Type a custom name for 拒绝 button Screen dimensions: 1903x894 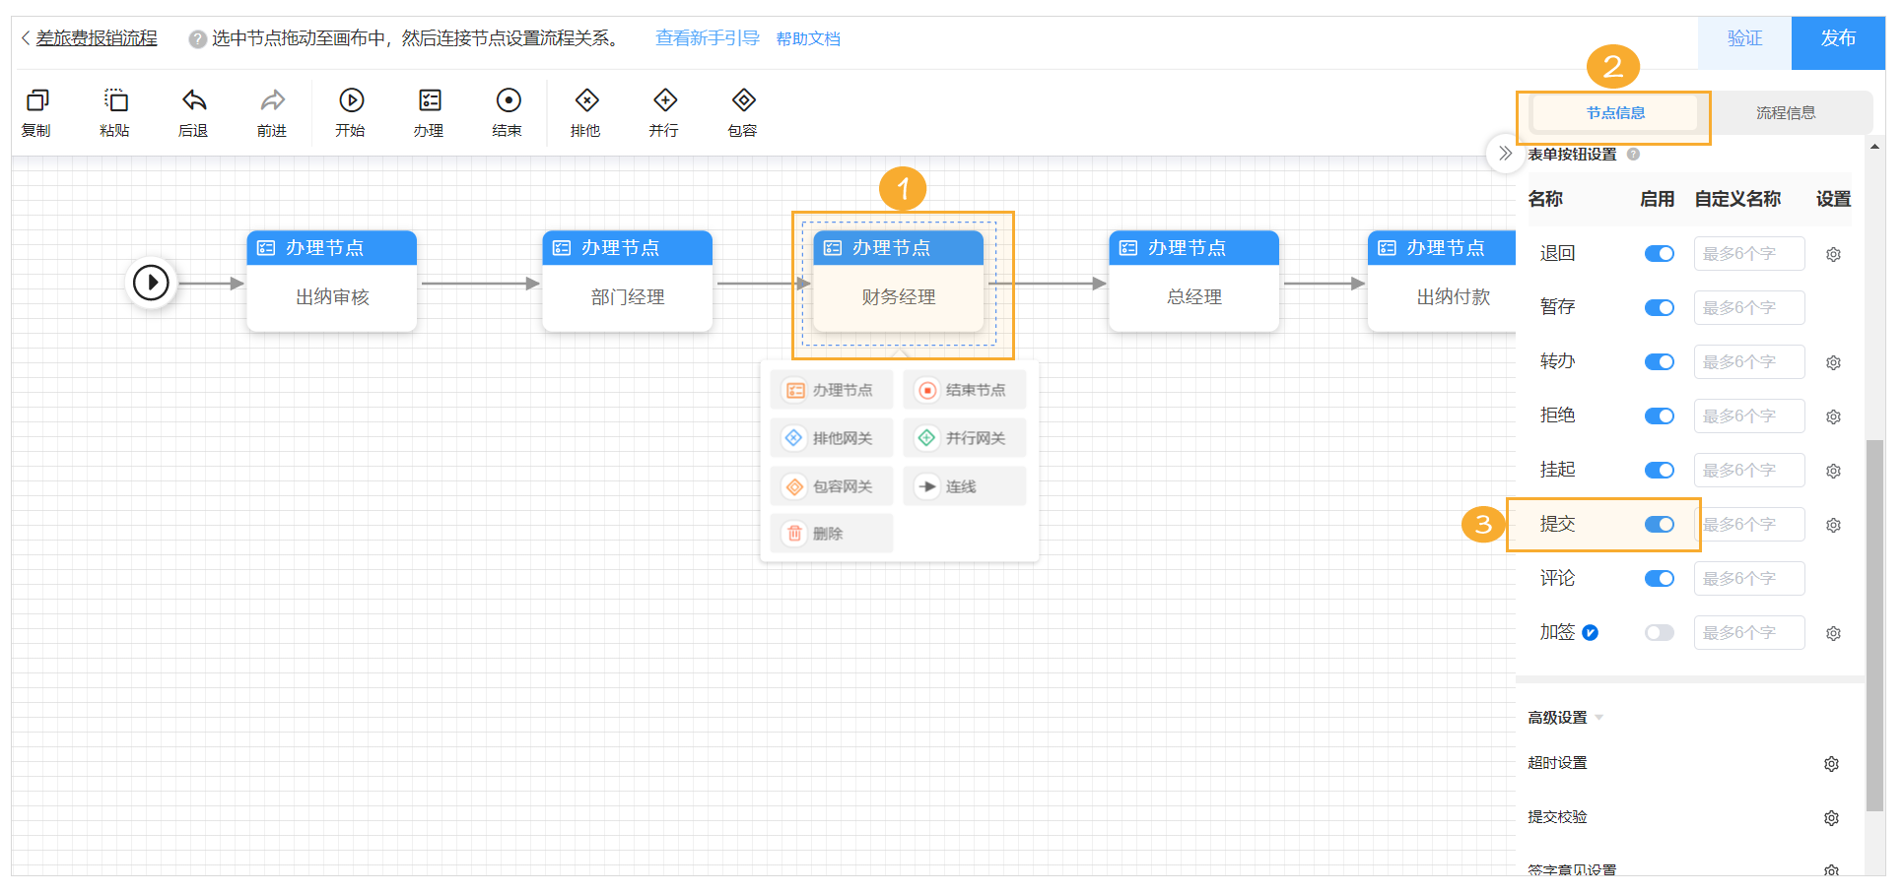tap(1749, 415)
